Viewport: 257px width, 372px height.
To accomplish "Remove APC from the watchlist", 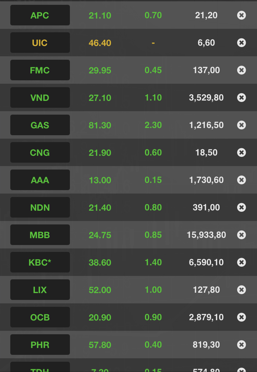I will pos(241,15).
